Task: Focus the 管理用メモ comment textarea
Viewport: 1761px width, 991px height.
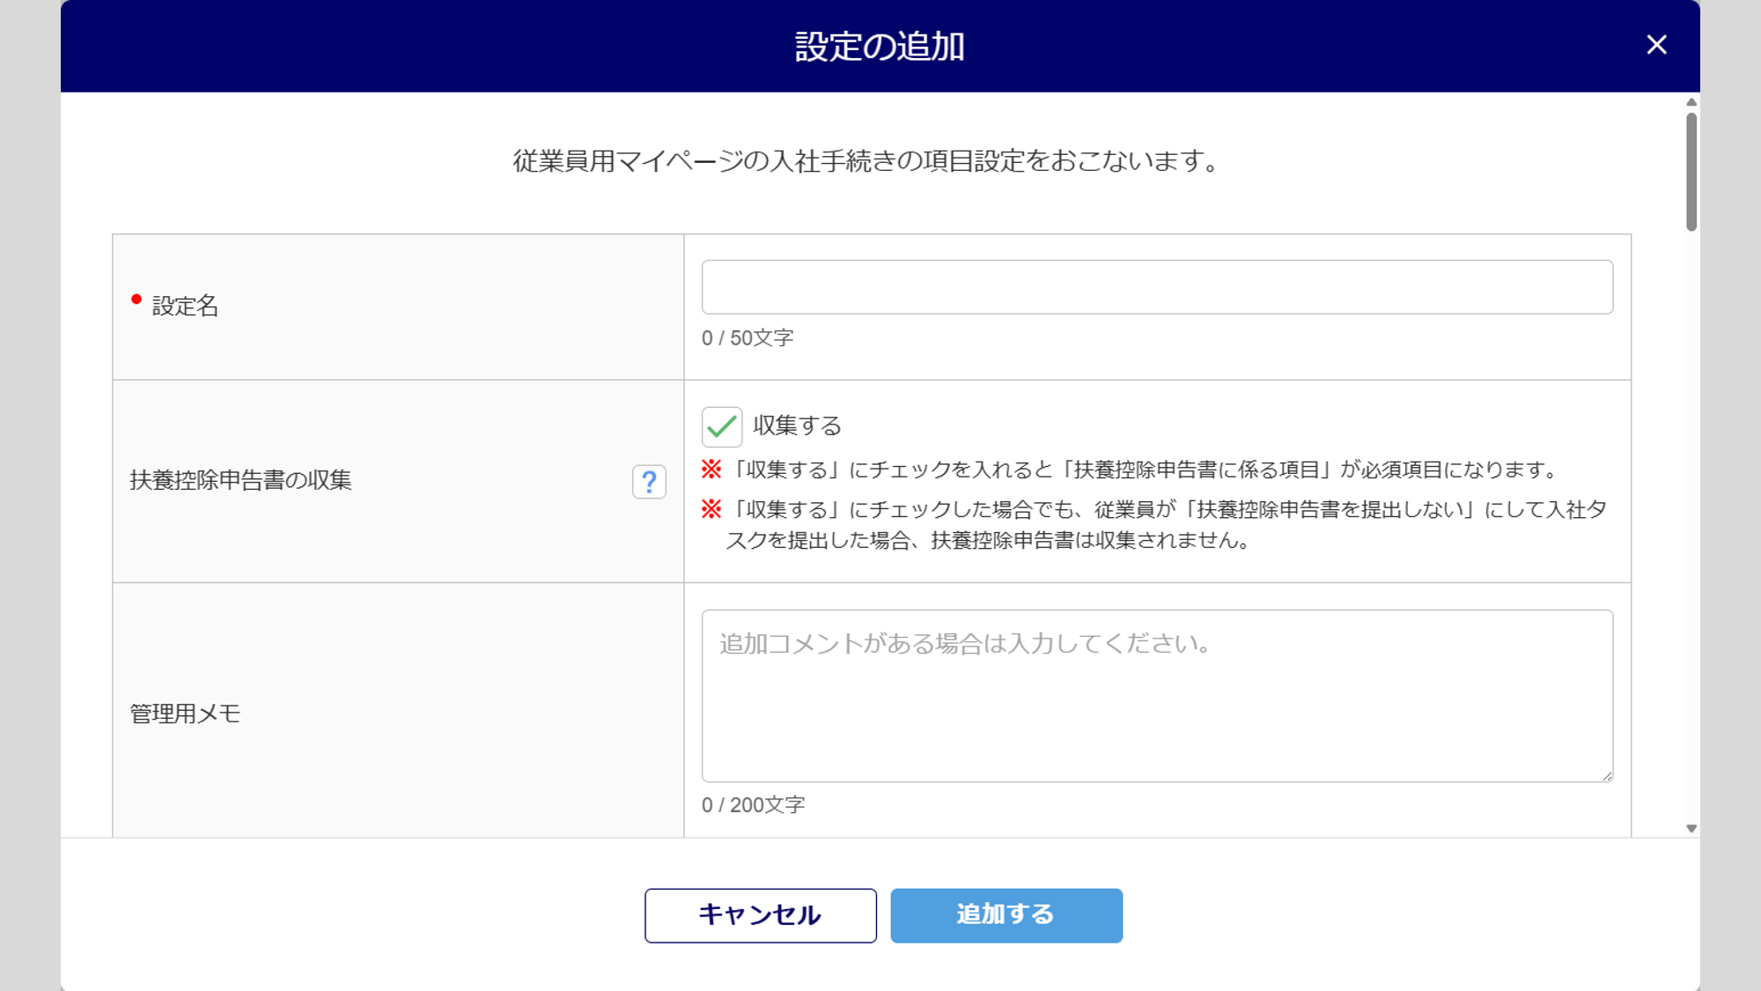Action: 1156,696
